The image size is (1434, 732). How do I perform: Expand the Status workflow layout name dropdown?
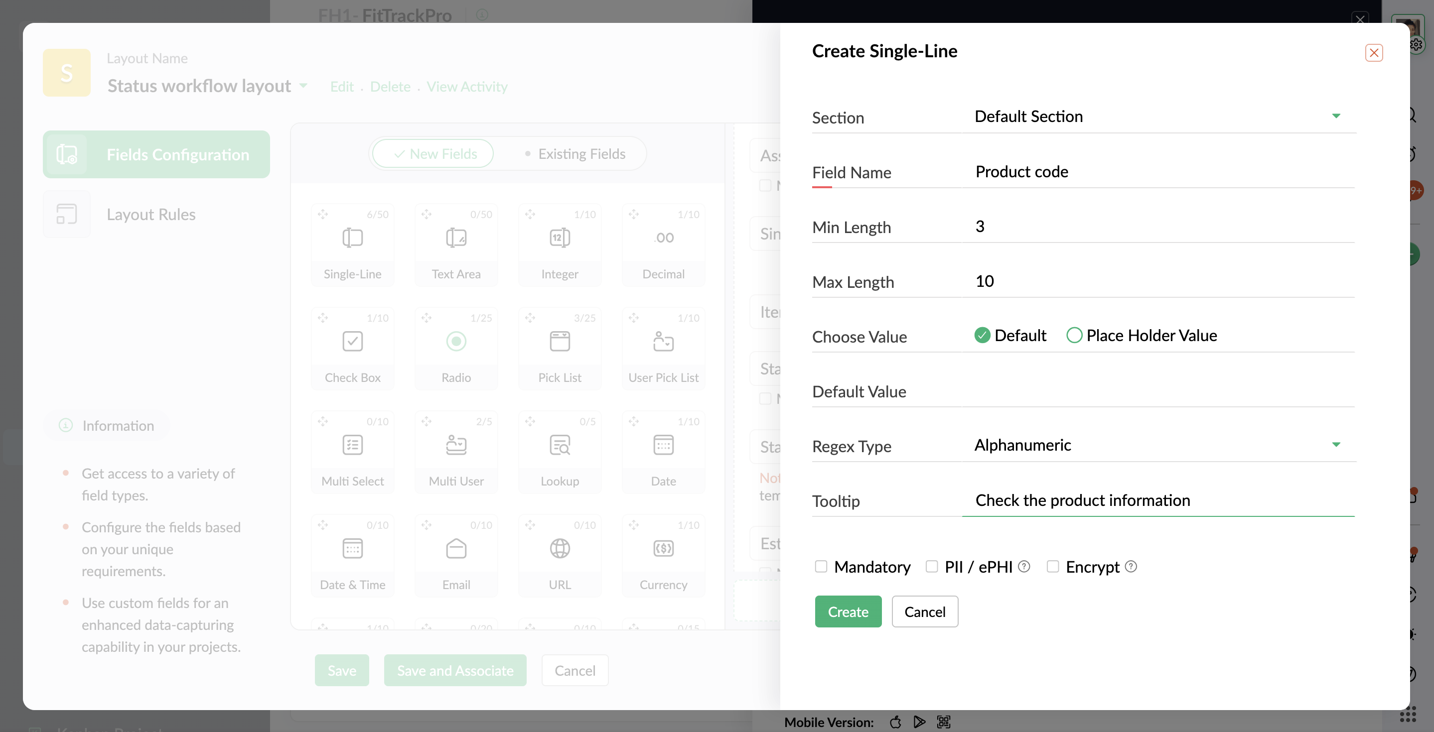pyautogui.click(x=303, y=86)
